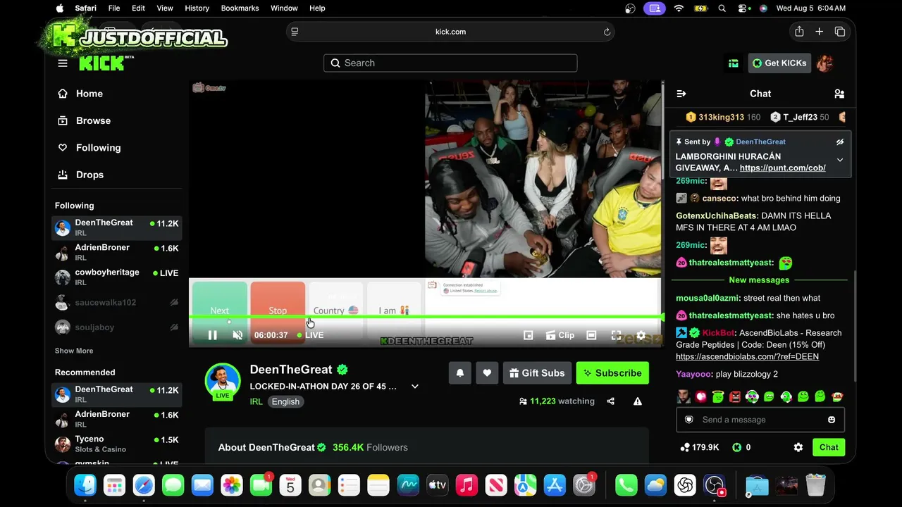Expand Show More under Following
The width and height of the screenshot is (902, 507).
(74, 351)
